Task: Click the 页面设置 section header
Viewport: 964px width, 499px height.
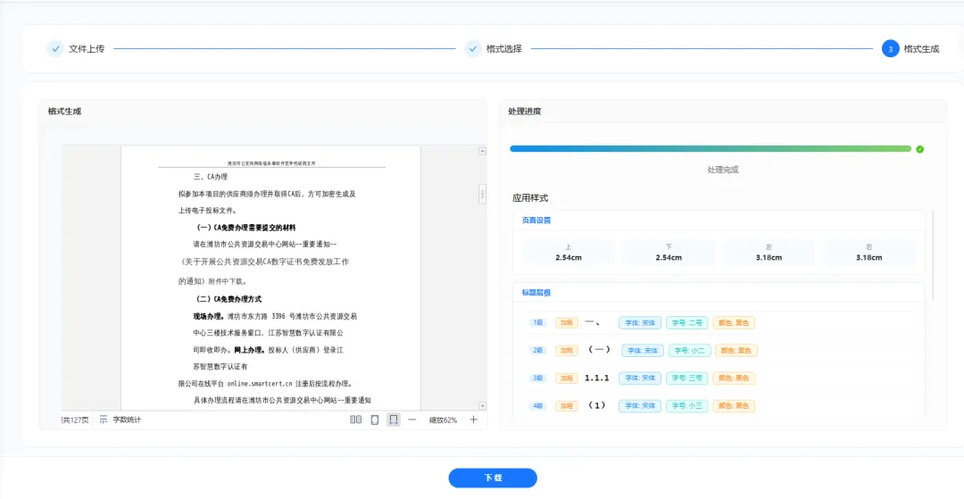Action: 536,220
